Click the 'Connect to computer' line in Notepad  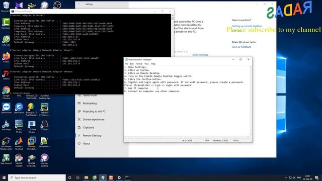[x=152, y=91]
